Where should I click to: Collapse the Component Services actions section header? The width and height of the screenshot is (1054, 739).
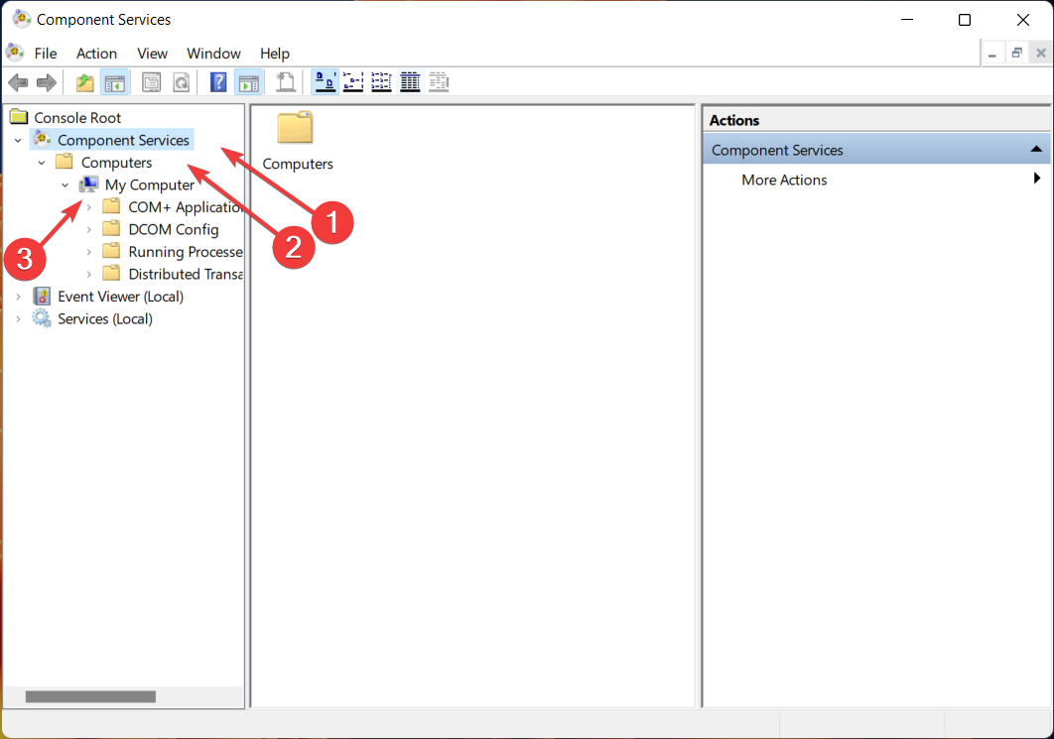(1036, 150)
